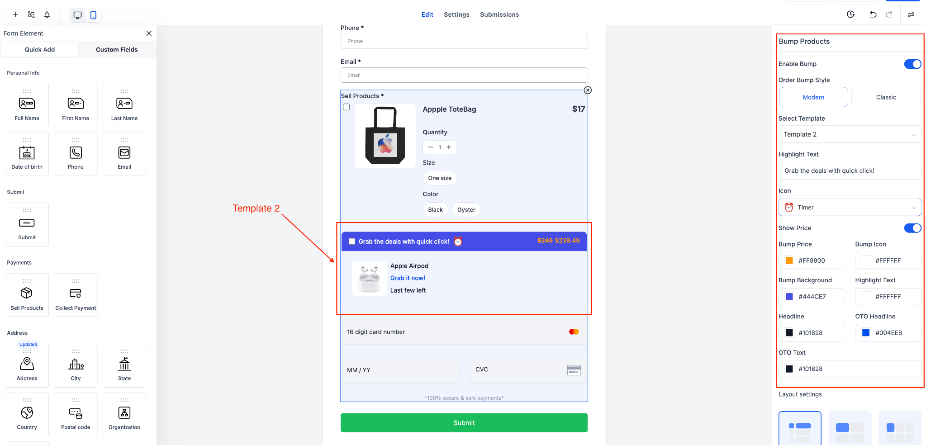
Task: Click the undo arrow icon
Action: (873, 14)
